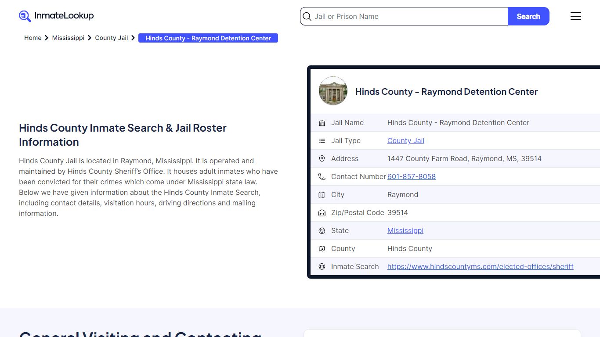Click the Jail Name label
Screen dimensions: 600x337
[347, 122]
